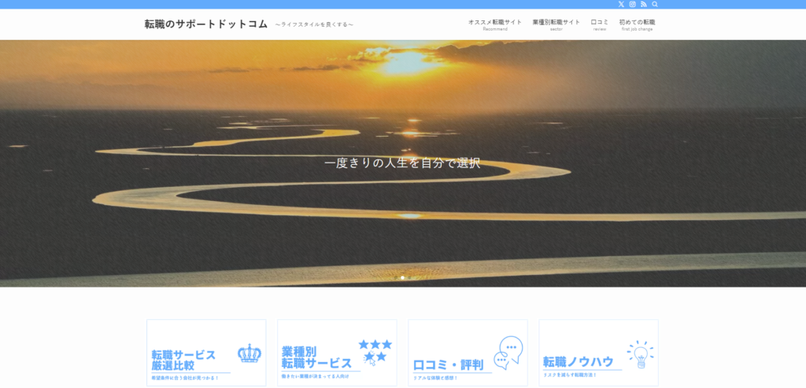
Task: Open the Instagram icon in top bar
Action: pyautogui.click(x=632, y=4)
